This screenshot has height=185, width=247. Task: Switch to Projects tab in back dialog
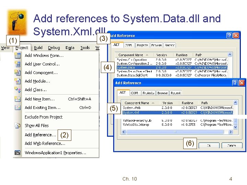(x=142, y=45)
